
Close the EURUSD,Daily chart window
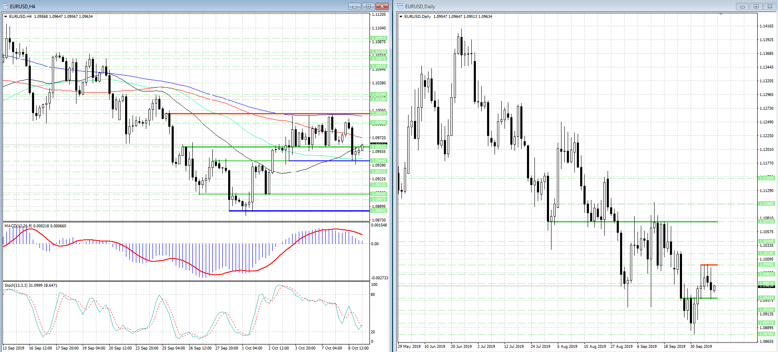click(770, 6)
